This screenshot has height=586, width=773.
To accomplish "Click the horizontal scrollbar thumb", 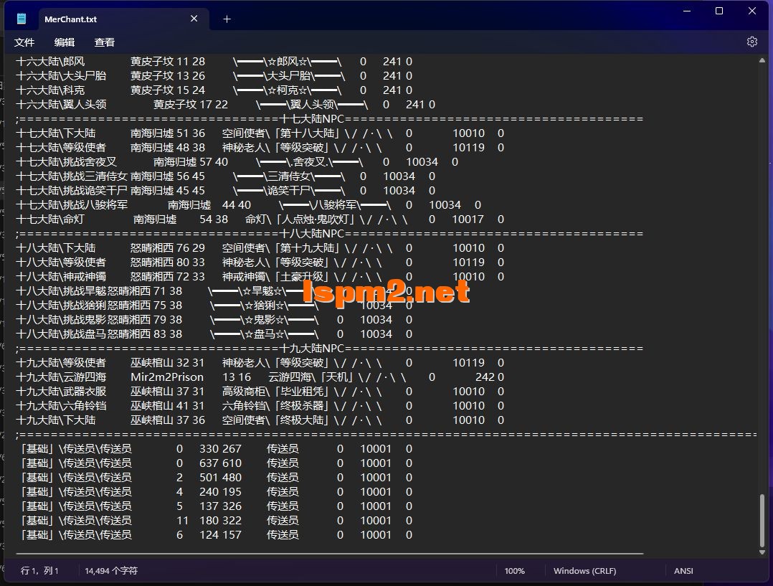I will point(329,554).
